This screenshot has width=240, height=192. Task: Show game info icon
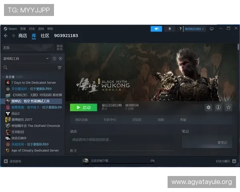(x=218, y=107)
